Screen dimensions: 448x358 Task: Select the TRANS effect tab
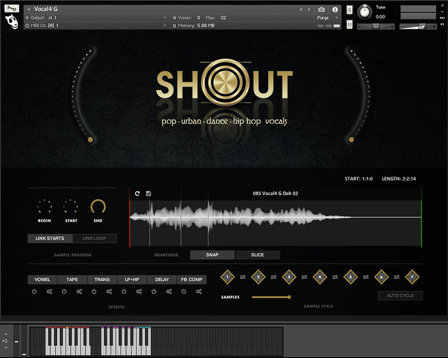click(x=102, y=279)
